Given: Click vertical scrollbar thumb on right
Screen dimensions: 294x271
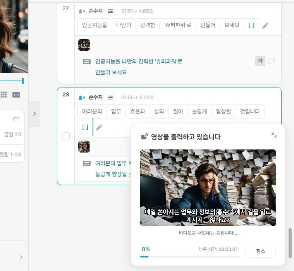Looking at the screenshot, I should click(290, 243).
